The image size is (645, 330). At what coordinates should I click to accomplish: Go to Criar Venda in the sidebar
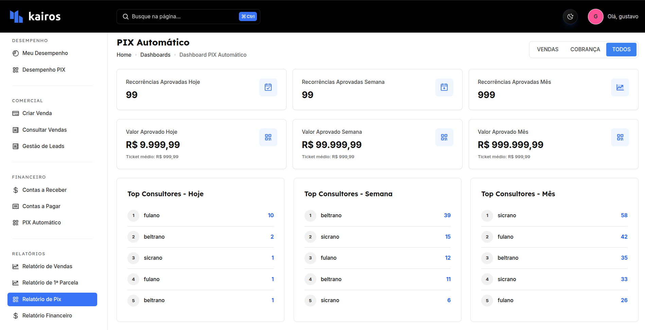point(37,113)
